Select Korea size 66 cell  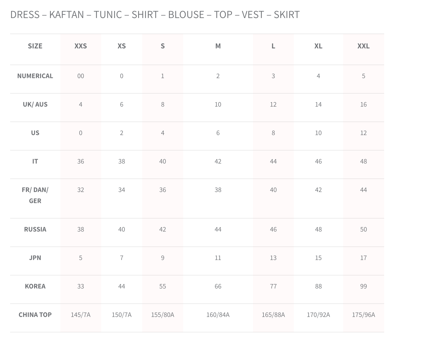[218, 286]
